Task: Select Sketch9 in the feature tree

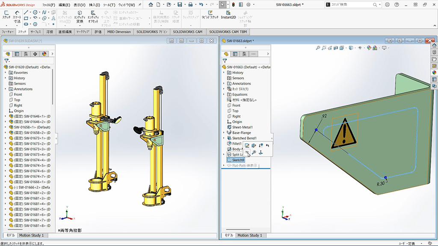Action: 238,160
